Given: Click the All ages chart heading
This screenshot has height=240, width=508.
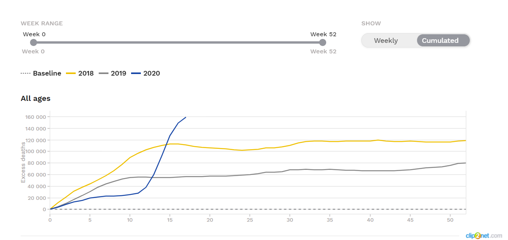Looking at the screenshot, I should pos(36,99).
